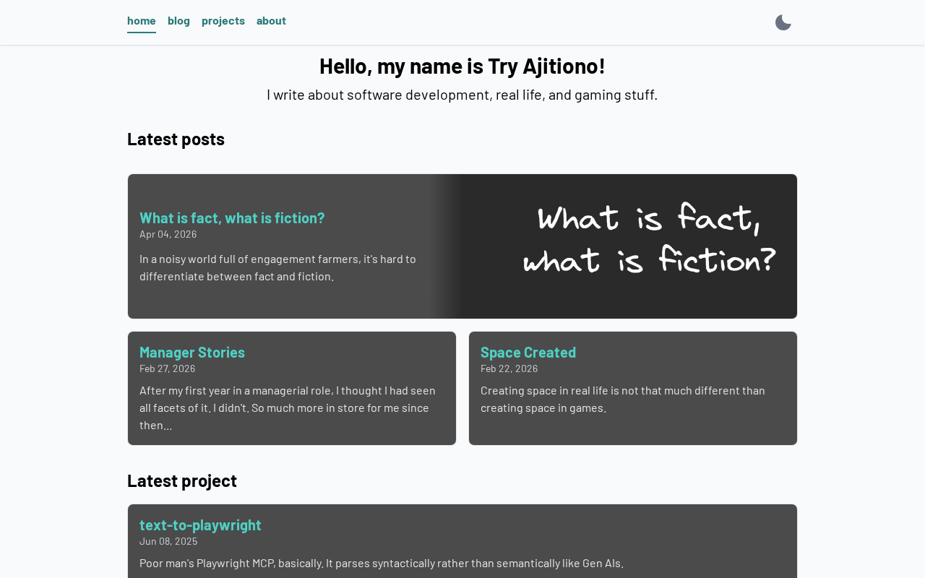This screenshot has height=578, width=925.
Task: Open the text-to-playwright project link
Action: (200, 525)
